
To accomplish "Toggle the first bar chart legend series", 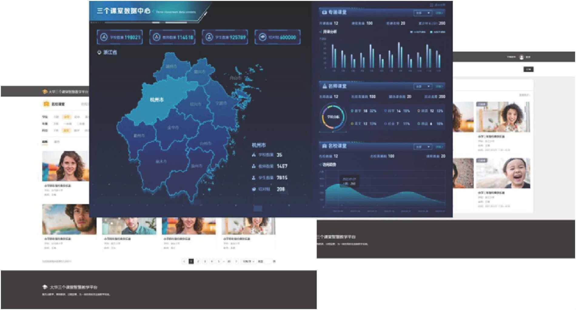I will click(418, 32).
